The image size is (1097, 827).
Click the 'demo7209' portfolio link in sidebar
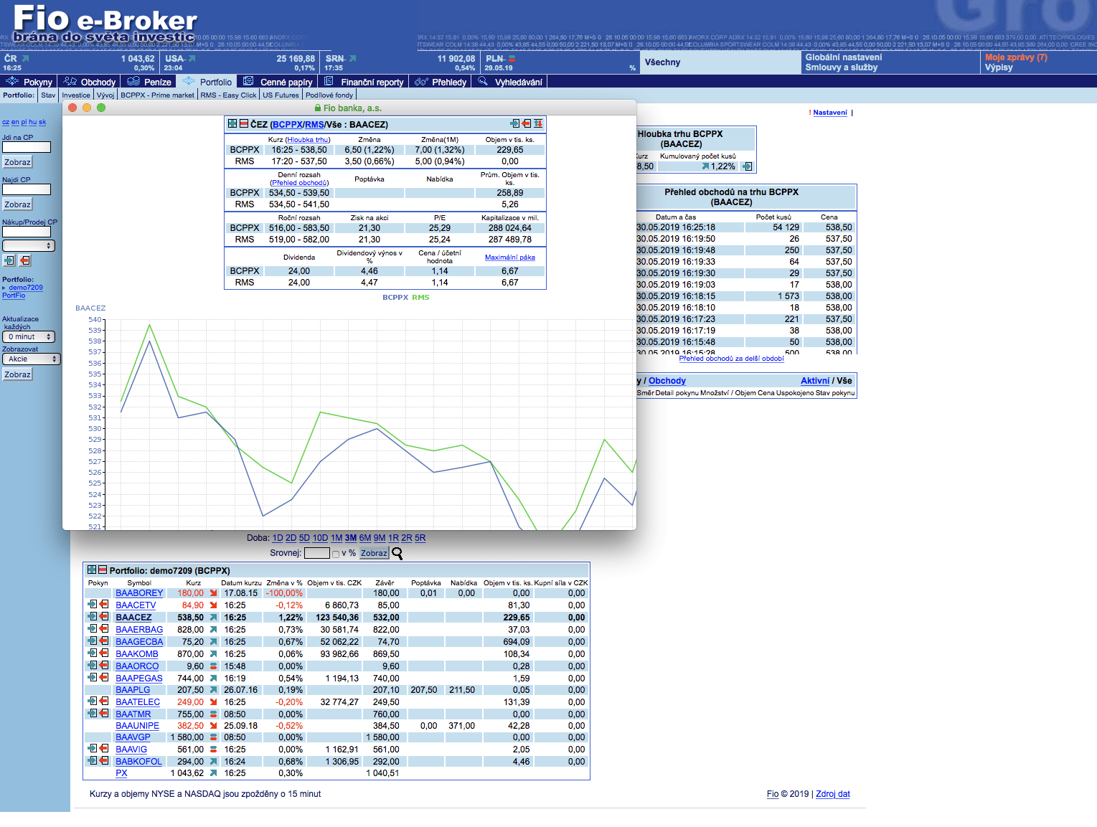coord(26,288)
